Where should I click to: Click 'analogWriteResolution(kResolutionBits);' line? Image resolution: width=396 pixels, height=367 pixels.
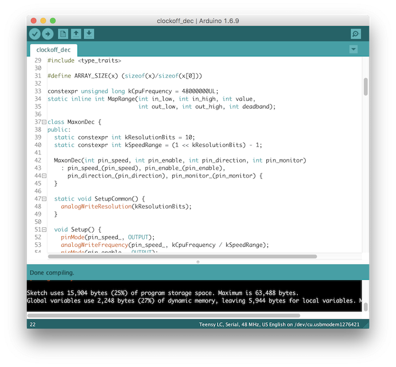[x=126, y=207]
